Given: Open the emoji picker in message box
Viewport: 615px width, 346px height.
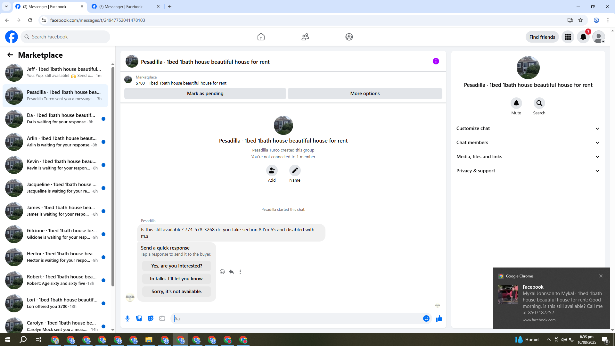Looking at the screenshot, I should (426, 318).
